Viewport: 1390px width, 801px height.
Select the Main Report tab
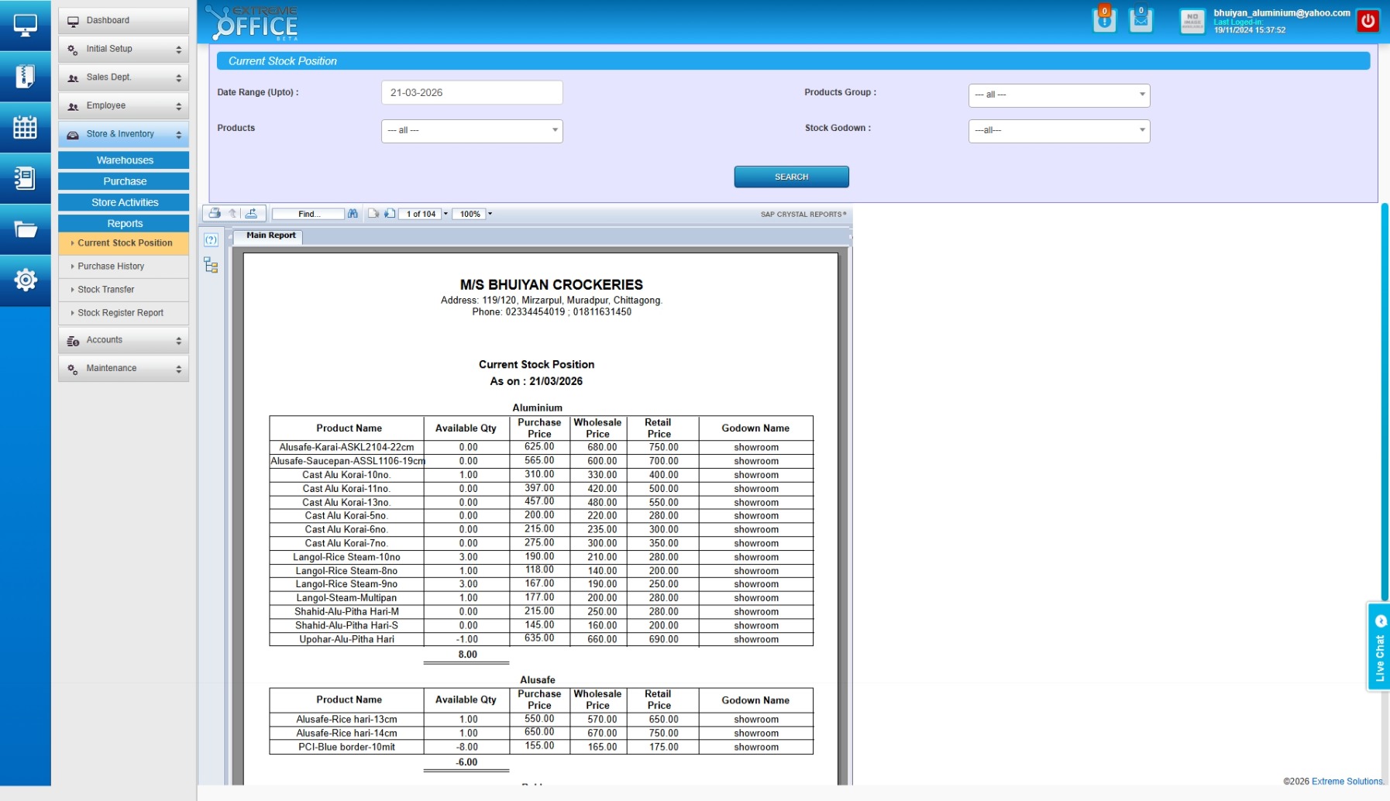pos(270,235)
